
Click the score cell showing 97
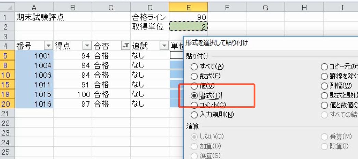(x=73, y=104)
